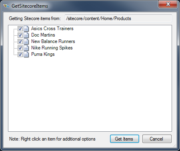Click the GetSitecoreItems title bar app icon
The image size is (180, 151).
pos(6,6)
